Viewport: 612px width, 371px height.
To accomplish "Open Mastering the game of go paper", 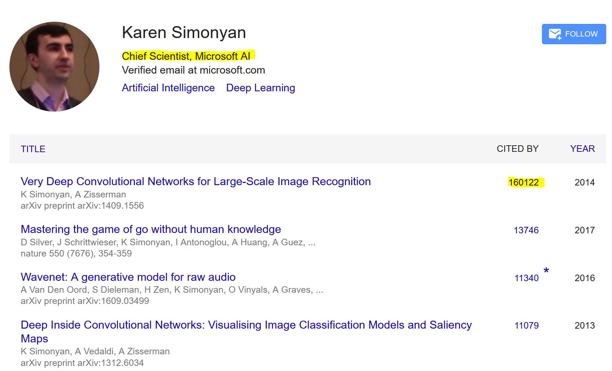I will tap(151, 229).
